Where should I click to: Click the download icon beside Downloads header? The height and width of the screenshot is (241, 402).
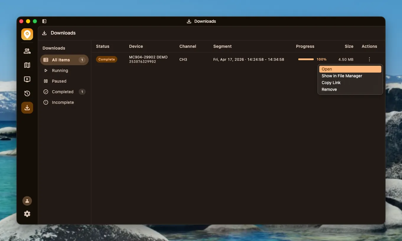click(44, 33)
